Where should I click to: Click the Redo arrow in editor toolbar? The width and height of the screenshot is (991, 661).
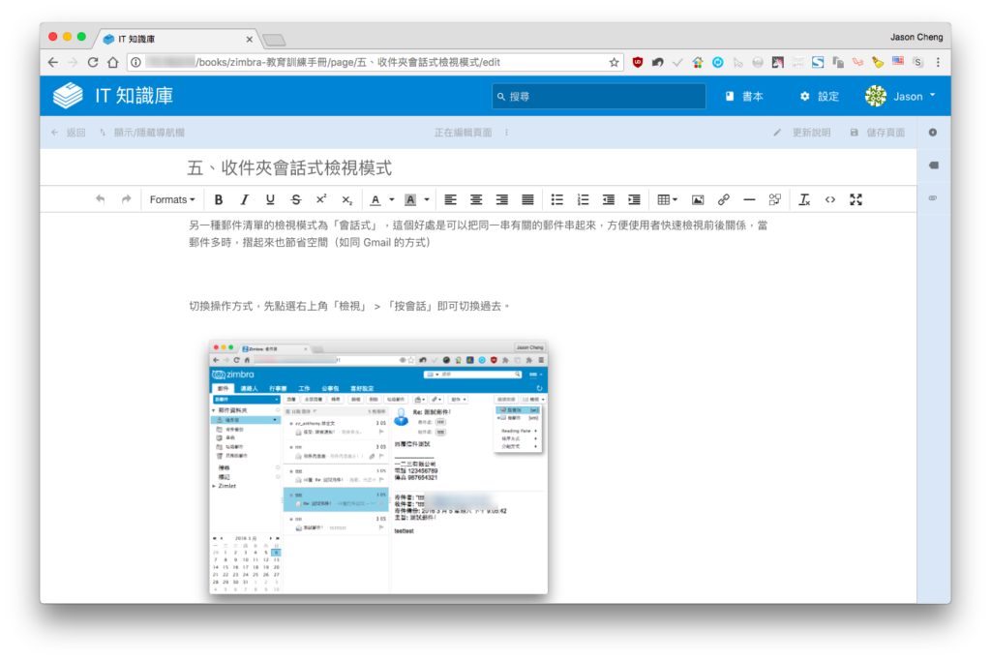click(127, 199)
